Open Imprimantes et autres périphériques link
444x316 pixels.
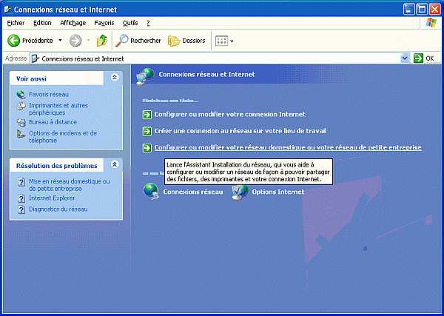(x=58, y=109)
